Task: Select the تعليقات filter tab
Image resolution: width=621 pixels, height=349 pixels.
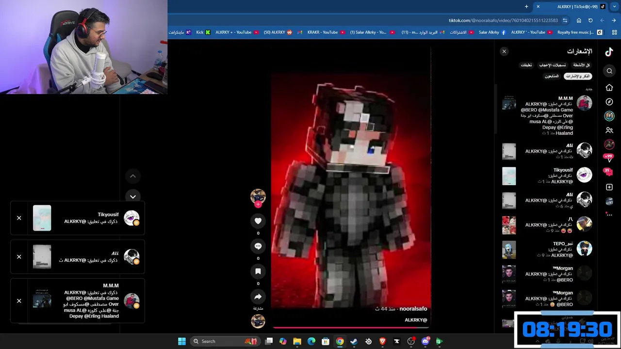Action: [x=526, y=65]
